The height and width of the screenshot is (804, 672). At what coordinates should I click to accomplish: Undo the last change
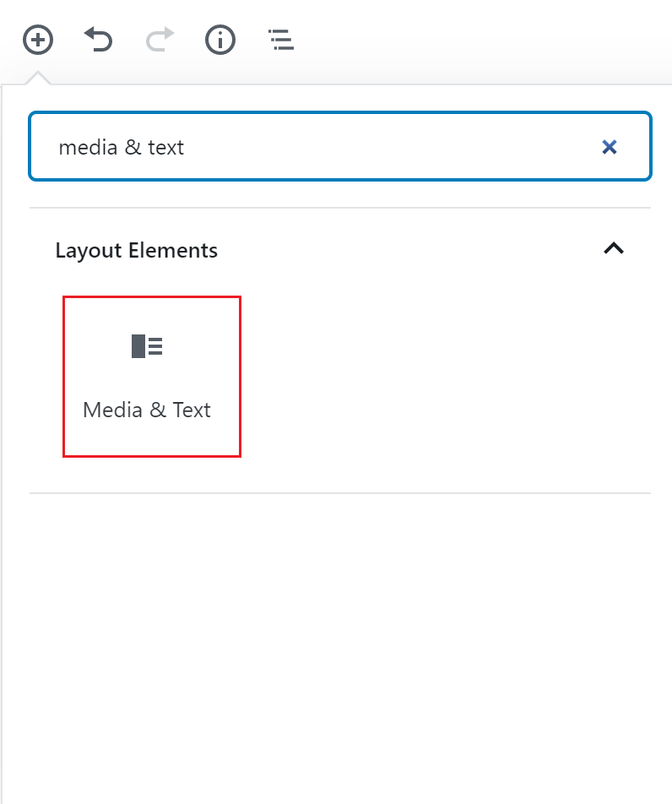[x=98, y=40]
